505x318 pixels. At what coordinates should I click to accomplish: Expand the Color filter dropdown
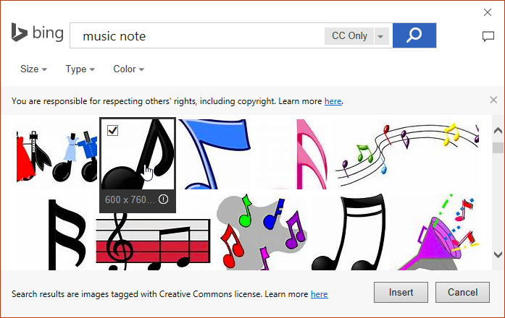(128, 69)
